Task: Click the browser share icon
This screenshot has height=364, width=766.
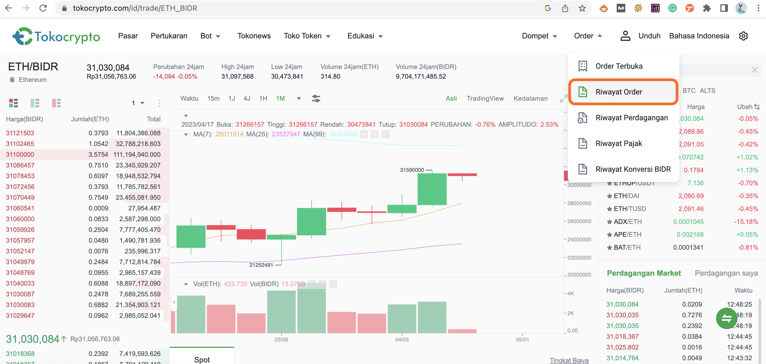Action: 565,8
